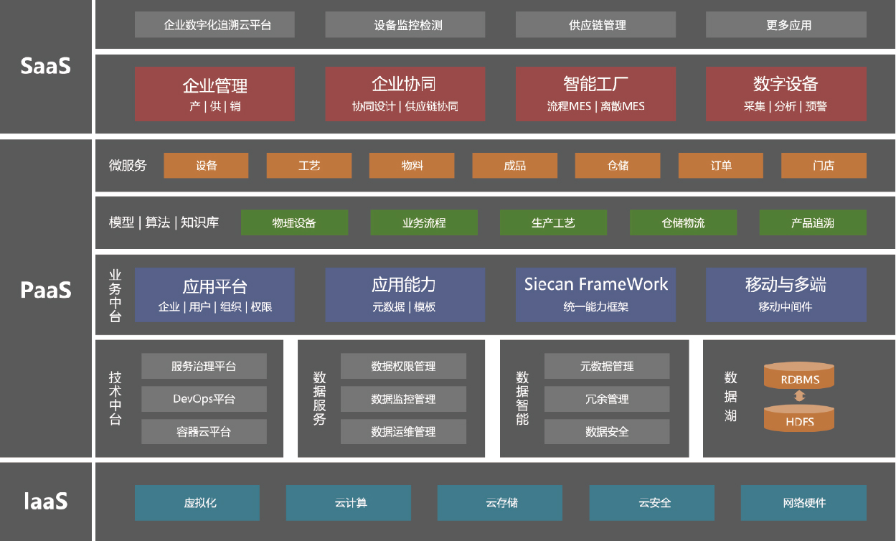The image size is (896, 541).
Task: Click the vertical 数据智能 label
Action: pos(522,399)
